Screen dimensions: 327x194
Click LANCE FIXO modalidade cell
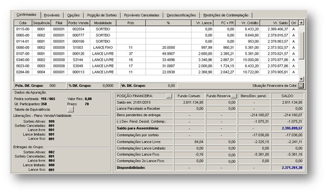tap(103, 48)
